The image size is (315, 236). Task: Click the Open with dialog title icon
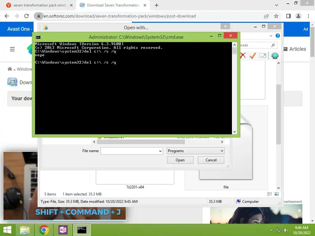click(46, 27)
